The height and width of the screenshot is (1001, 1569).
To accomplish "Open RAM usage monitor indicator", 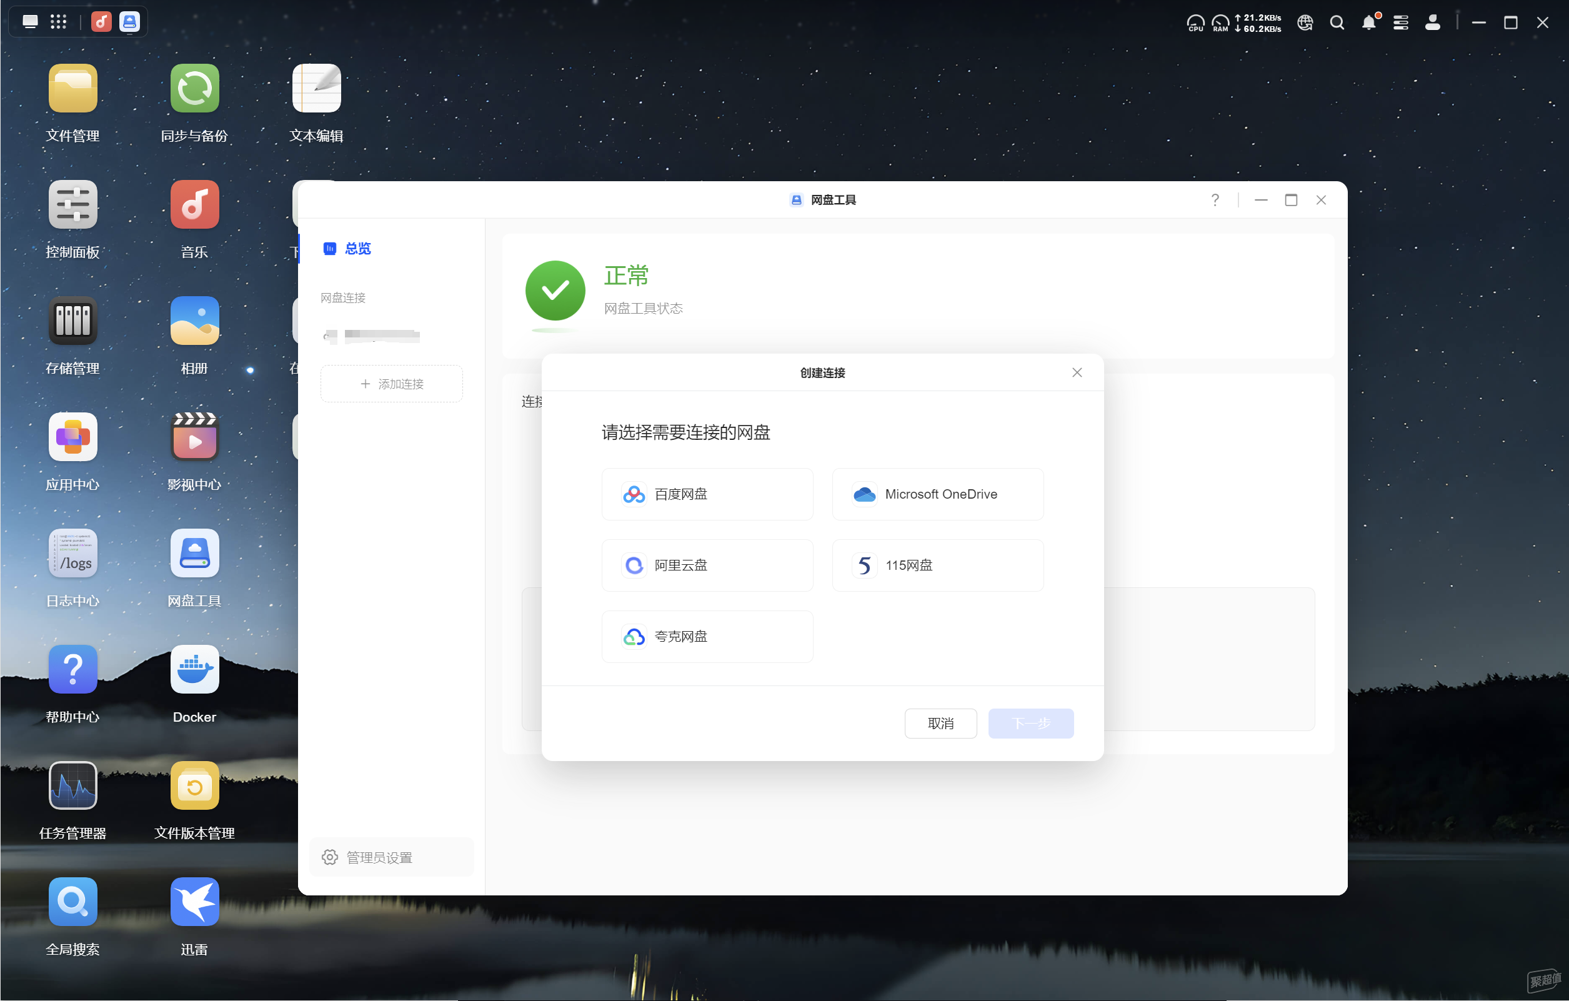I will 1220,23.
